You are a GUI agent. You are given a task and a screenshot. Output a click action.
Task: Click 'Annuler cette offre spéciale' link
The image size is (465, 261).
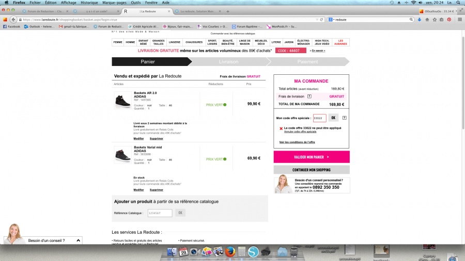click(x=300, y=132)
